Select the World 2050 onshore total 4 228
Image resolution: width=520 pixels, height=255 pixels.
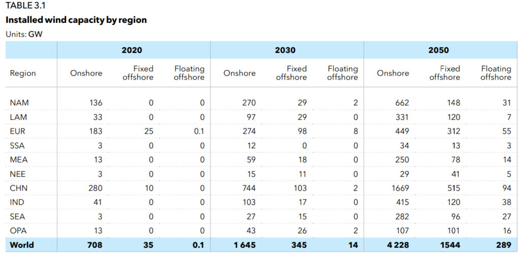pyautogui.click(x=397, y=245)
